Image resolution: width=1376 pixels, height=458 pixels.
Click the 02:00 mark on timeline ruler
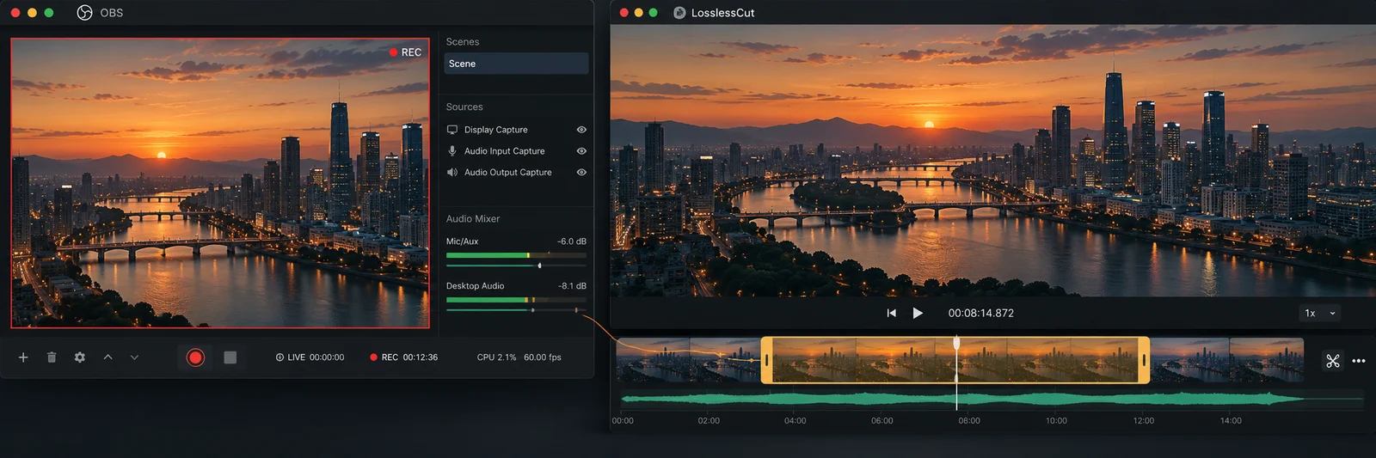709,421
